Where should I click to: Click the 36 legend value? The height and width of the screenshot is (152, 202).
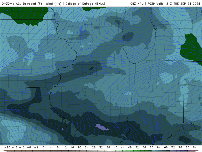108,147
